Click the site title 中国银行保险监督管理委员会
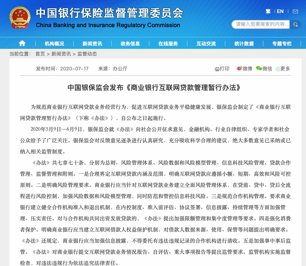Screen dimensions: 306x266 (x=109, y=13)
